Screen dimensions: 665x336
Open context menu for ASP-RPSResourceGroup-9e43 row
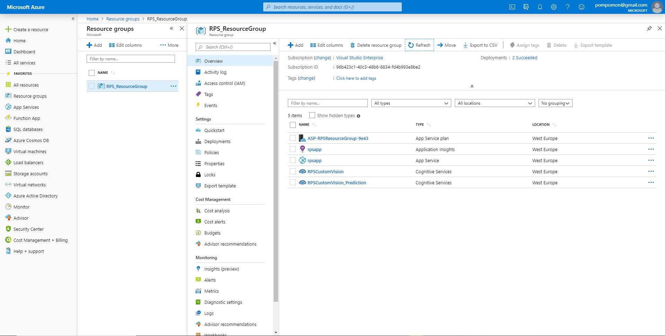[651, 138]
